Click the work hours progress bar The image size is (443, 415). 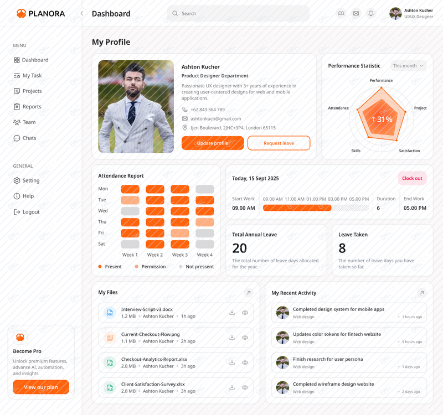tap(316, 208)
